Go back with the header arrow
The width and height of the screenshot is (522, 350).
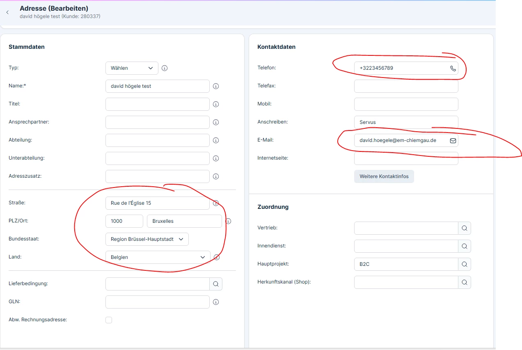[x=7, y=12]
